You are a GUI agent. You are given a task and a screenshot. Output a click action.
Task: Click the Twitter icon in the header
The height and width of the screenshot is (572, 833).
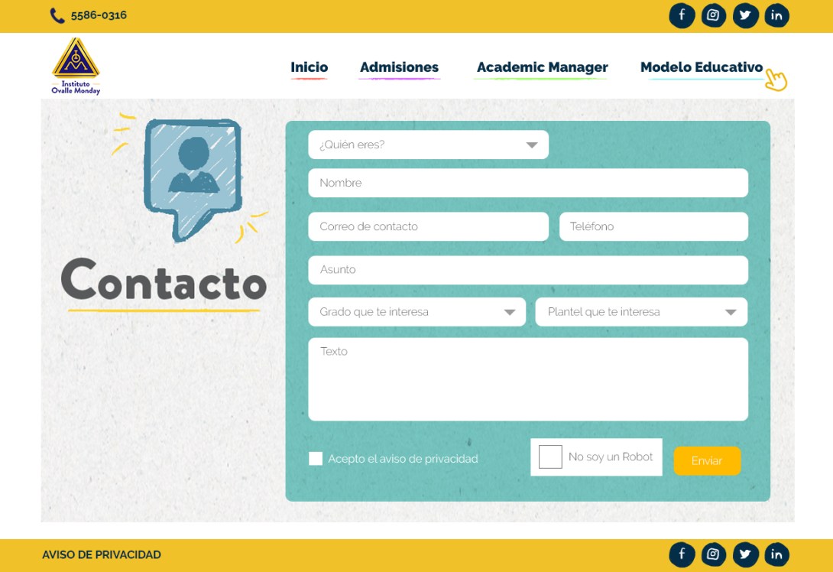coord(745,15)
